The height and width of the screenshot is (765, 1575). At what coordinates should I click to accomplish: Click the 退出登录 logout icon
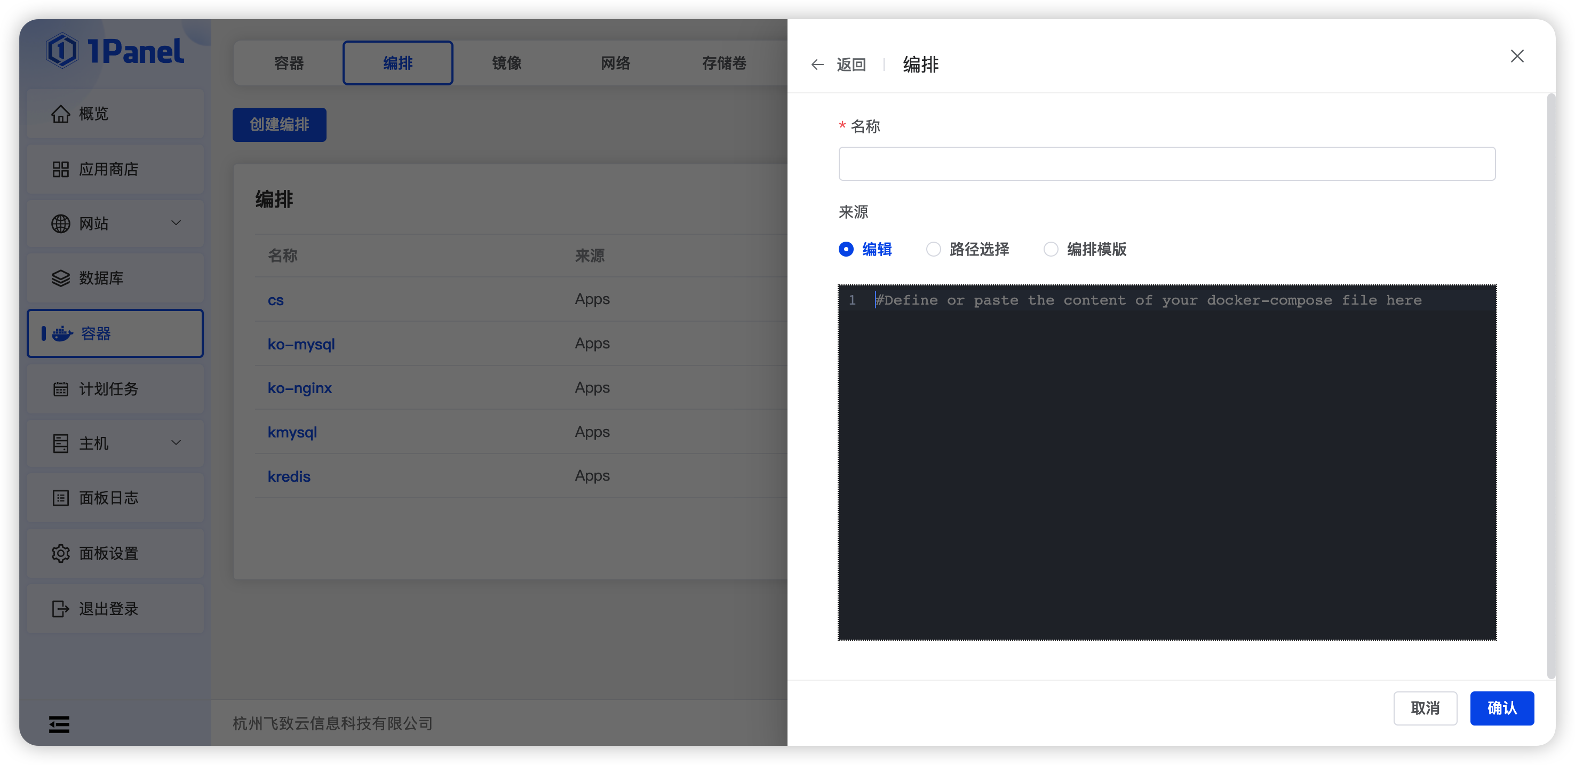[x=60, y=609]
